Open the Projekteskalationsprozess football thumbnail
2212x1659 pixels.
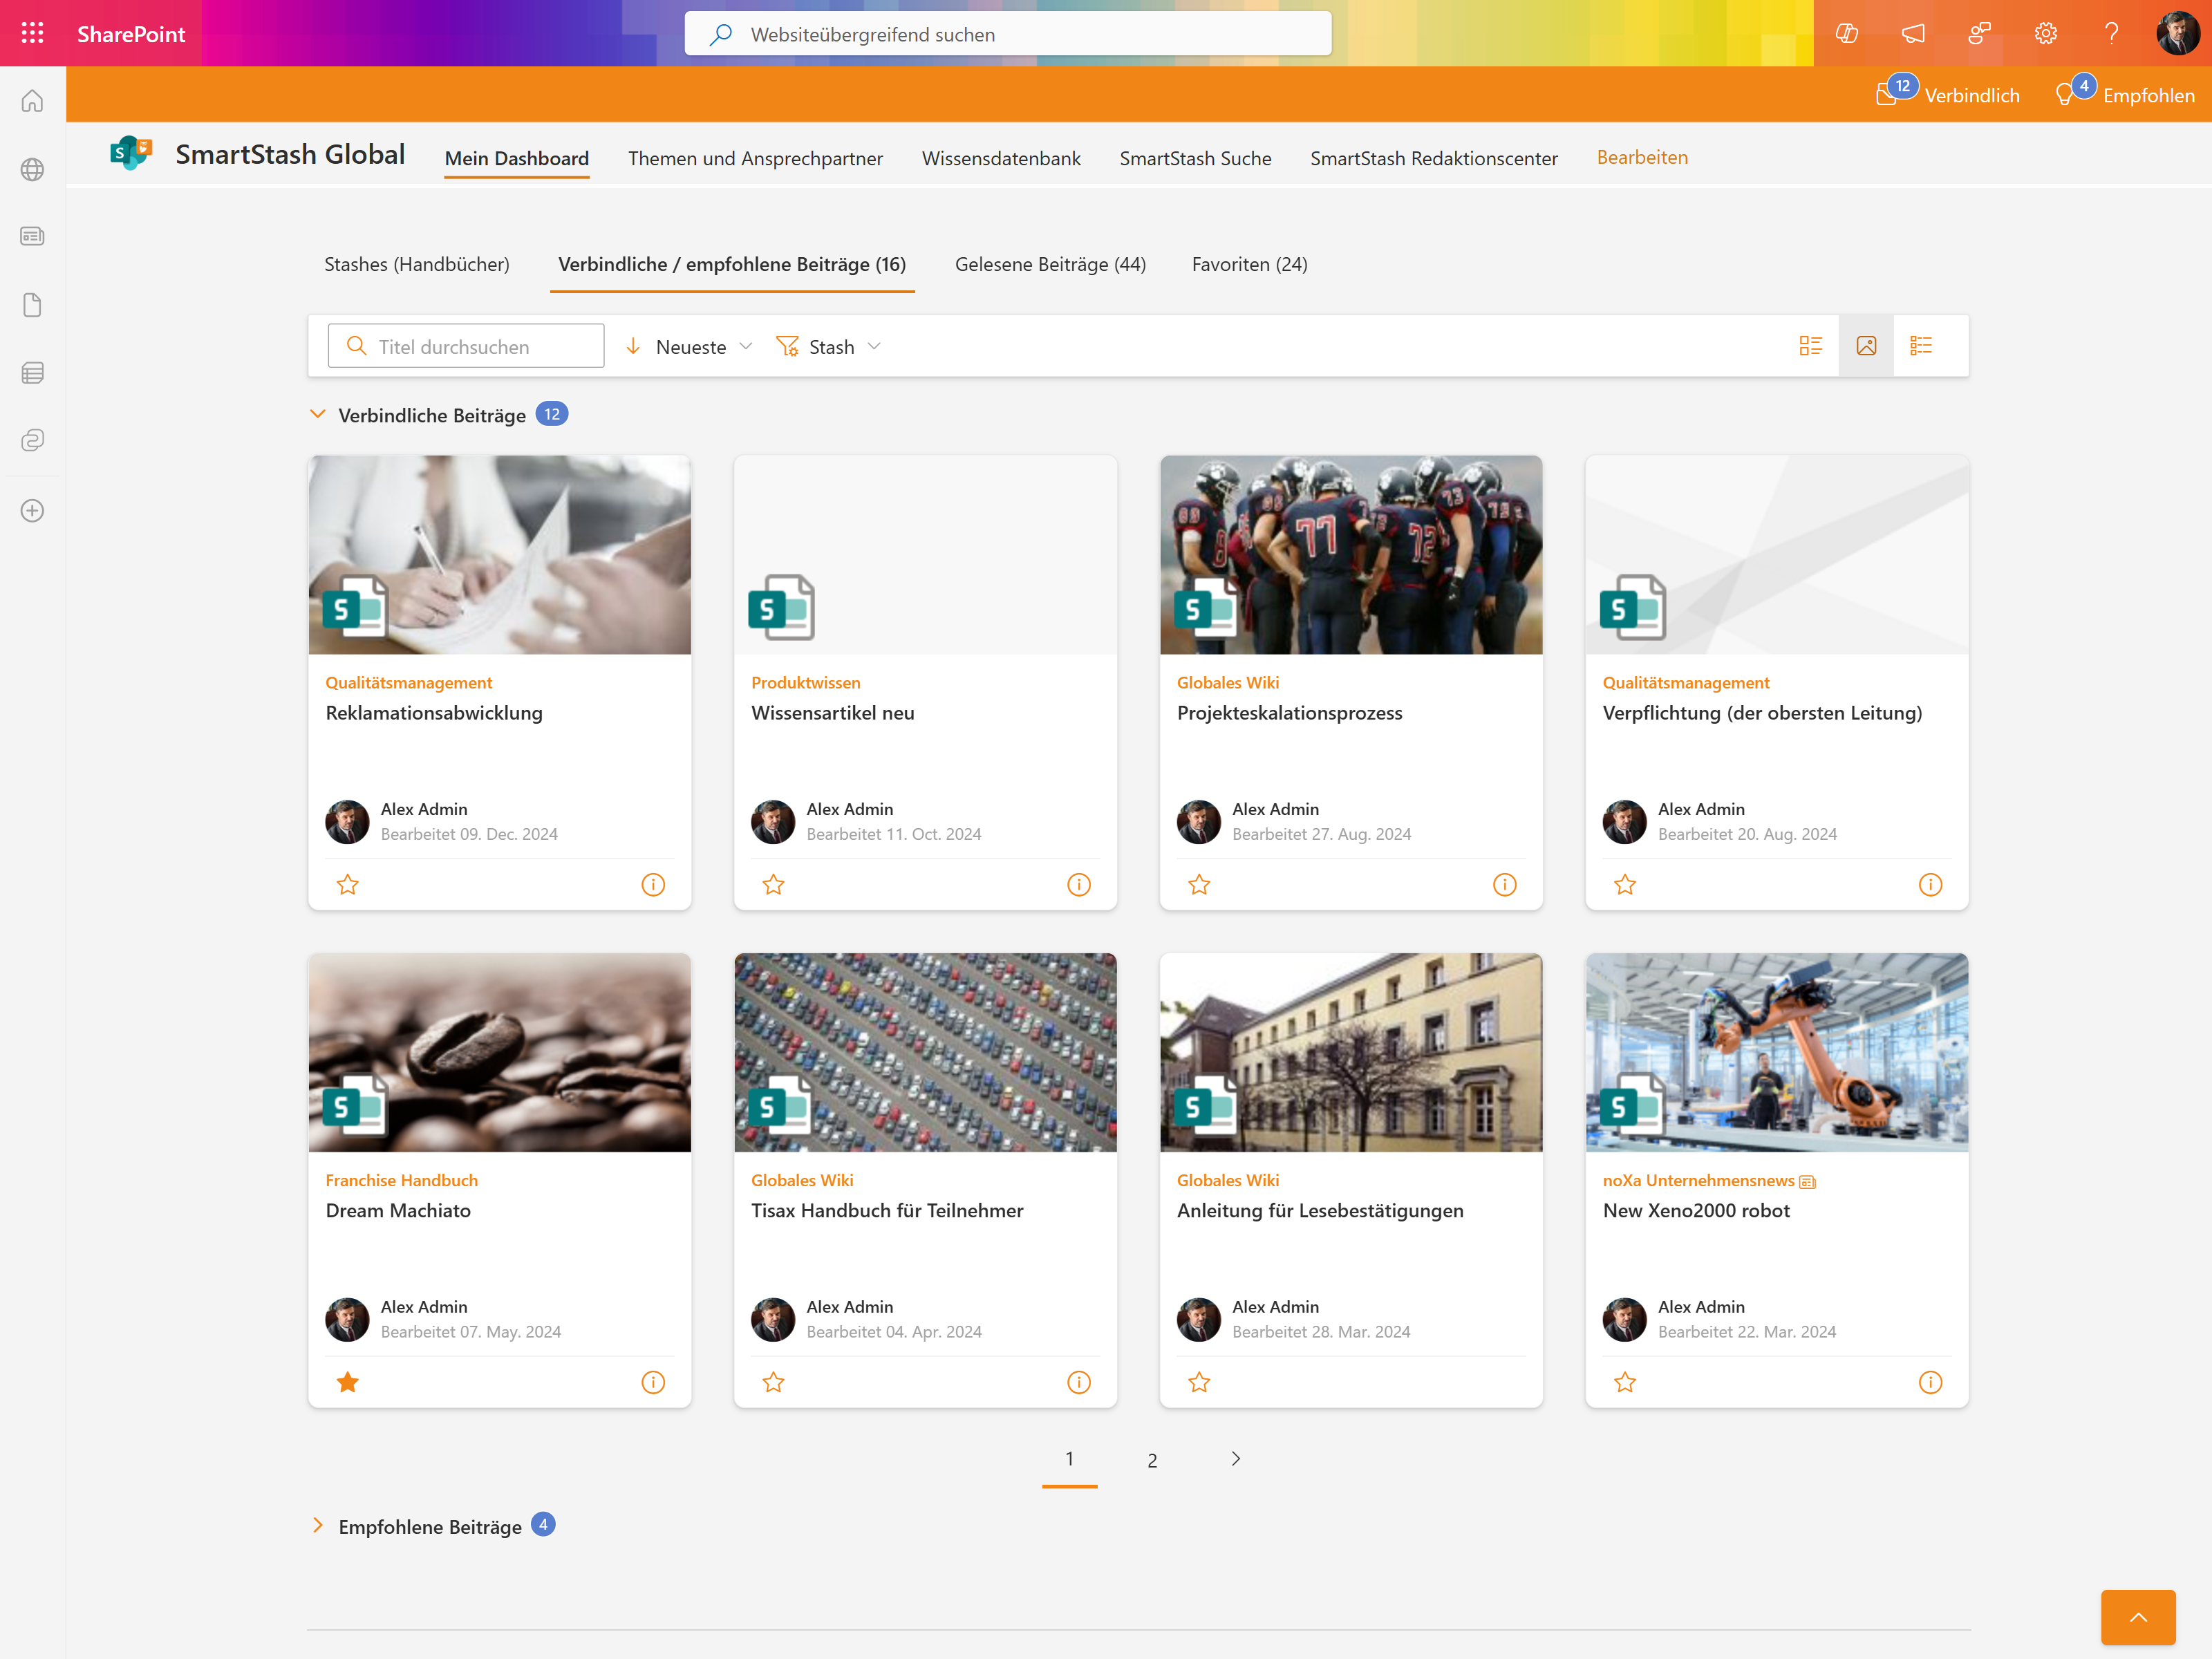[x=1351, y=555]
